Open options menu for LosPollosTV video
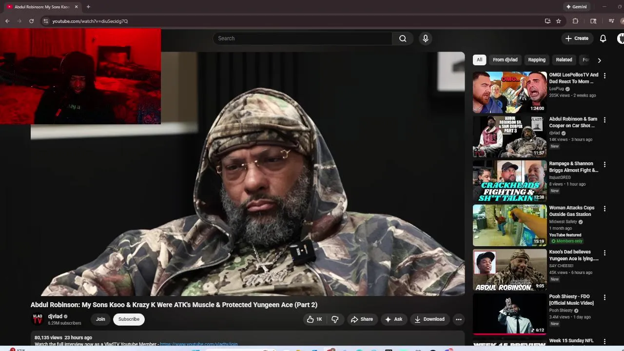This screenshot has width=624, height=351. click(604, 76)
